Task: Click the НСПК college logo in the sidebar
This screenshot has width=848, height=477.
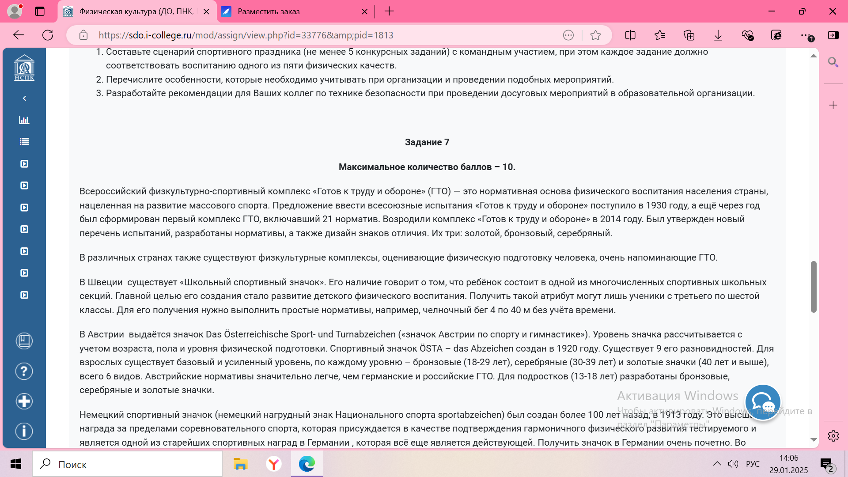Action: 24,68
